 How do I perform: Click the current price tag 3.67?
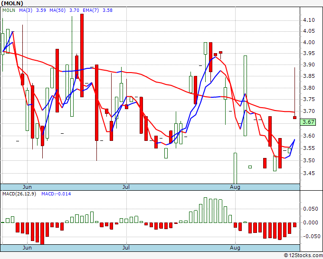tap(308, 122)
